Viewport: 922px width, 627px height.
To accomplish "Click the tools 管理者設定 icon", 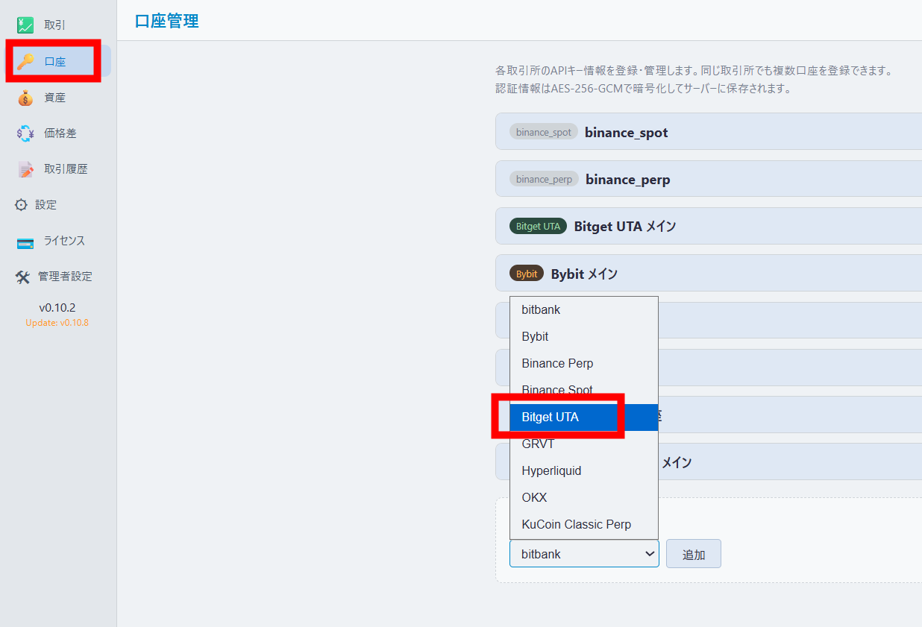I will click(22, 277).
